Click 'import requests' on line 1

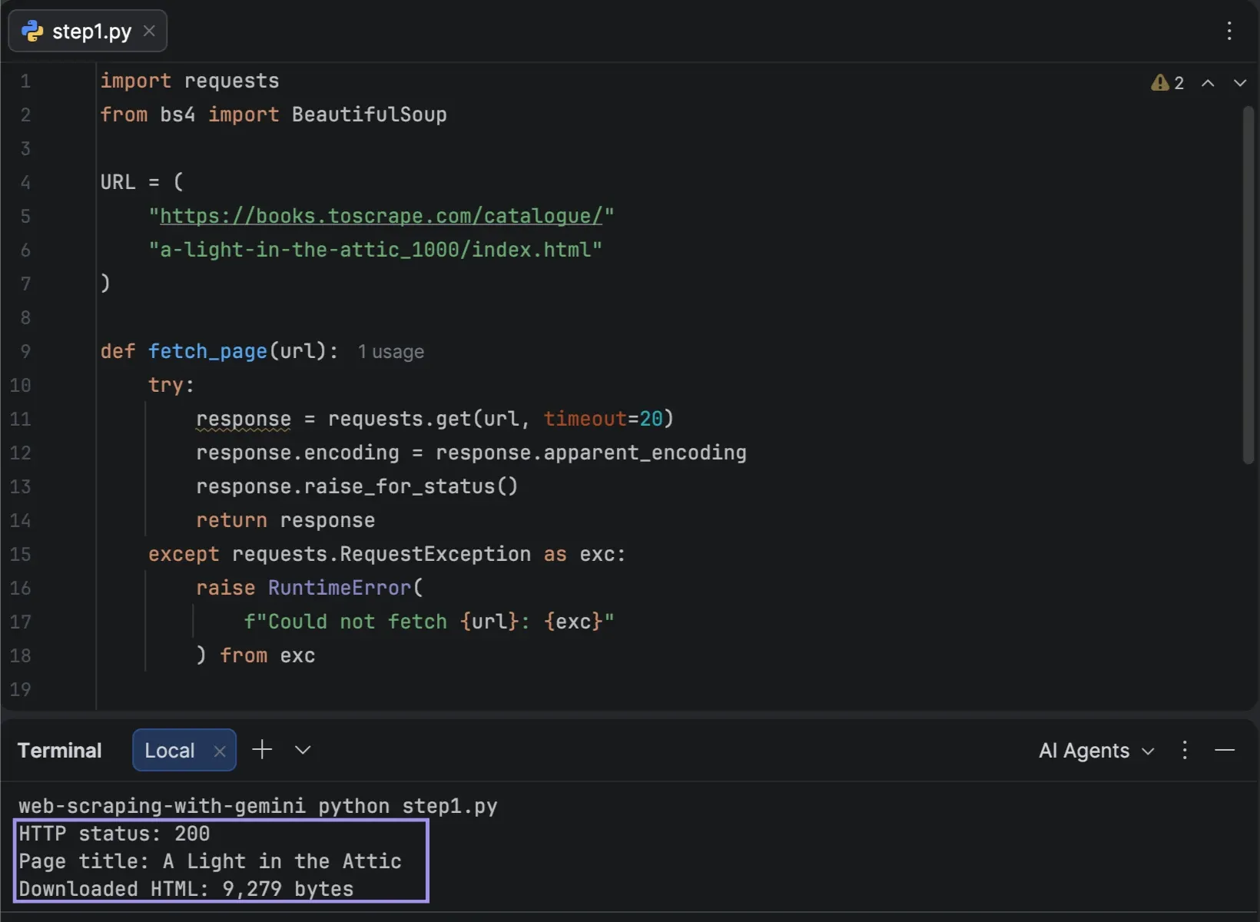(x=190, y=81)
